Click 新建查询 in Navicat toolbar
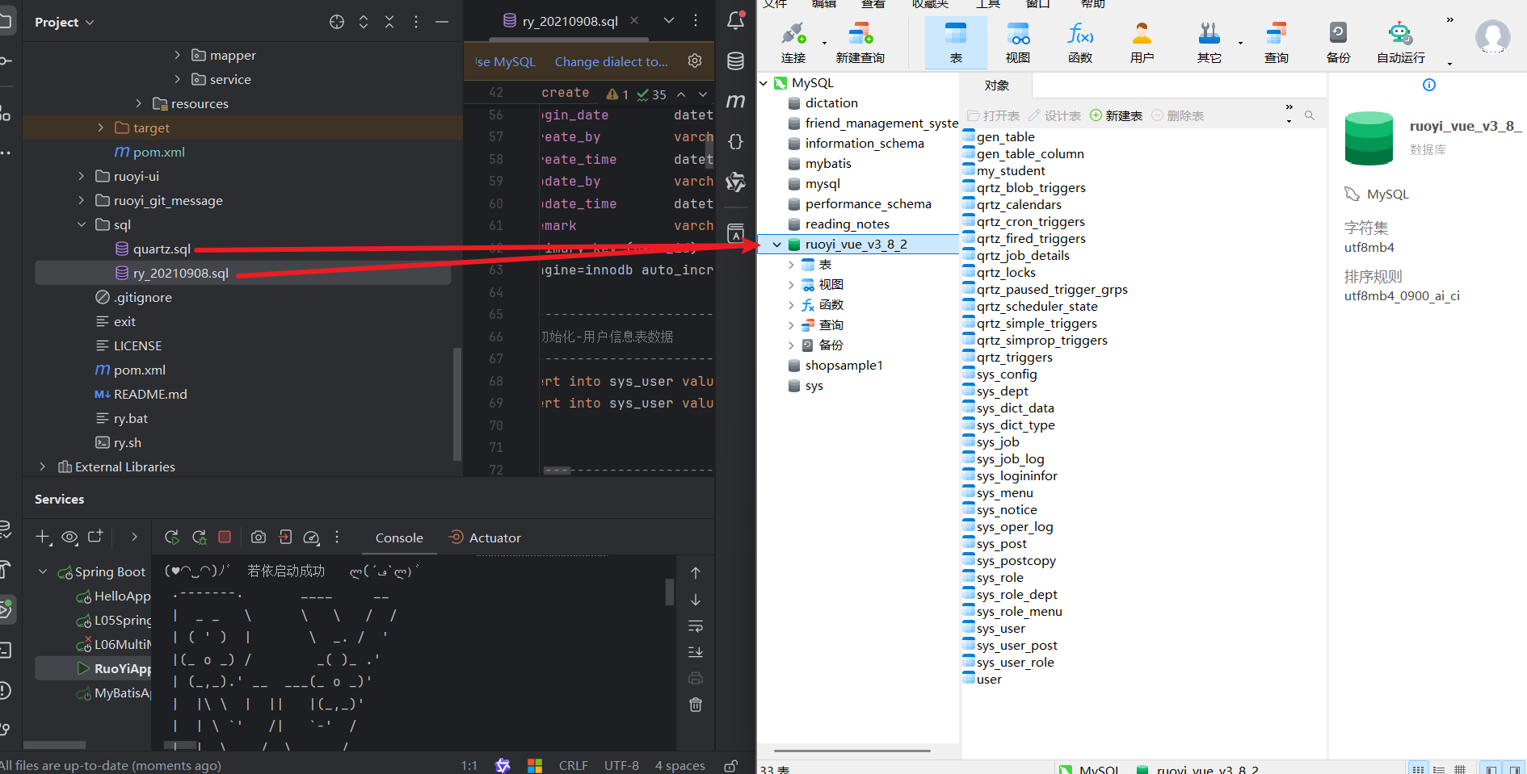Viewport: 1527px width, 774px height. point(860,43)
